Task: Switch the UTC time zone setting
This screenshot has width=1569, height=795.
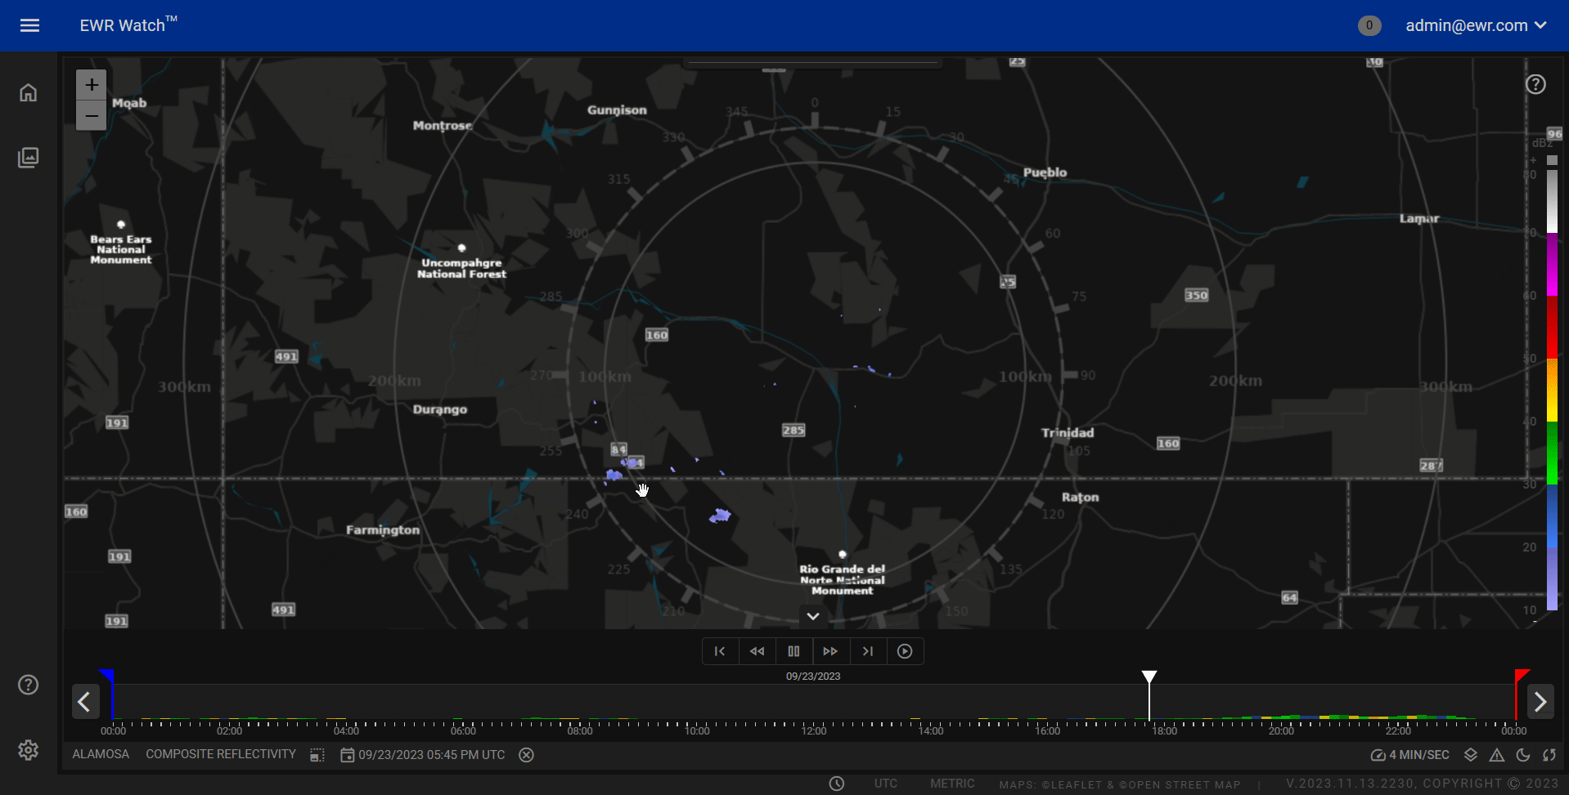Action: click(x=886, y=784)
